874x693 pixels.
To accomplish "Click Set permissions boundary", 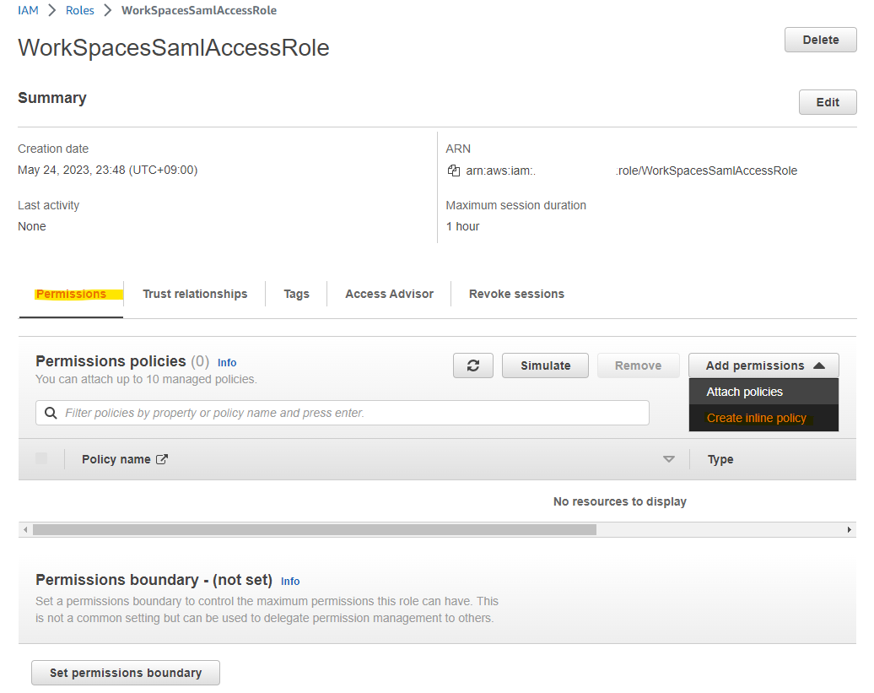I will [125, 673].
